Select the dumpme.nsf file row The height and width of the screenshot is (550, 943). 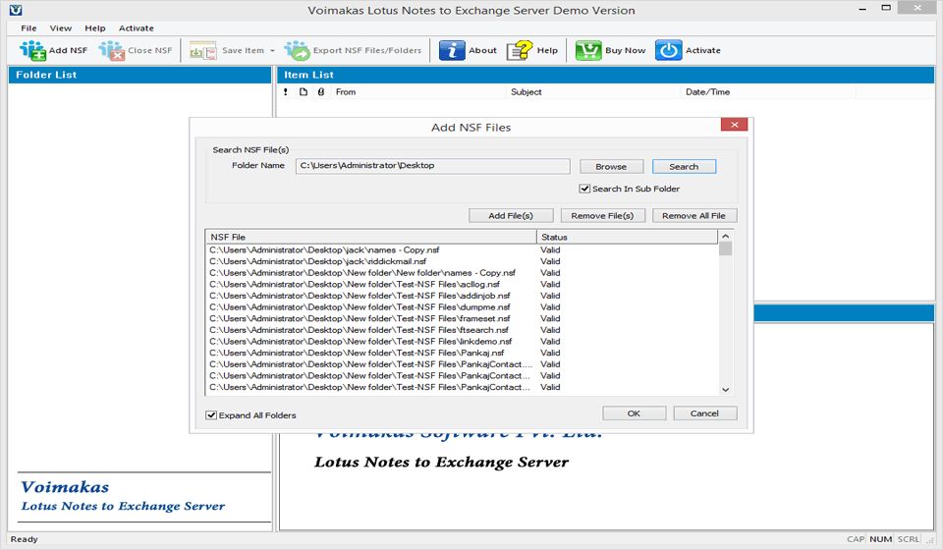[462, 306]
